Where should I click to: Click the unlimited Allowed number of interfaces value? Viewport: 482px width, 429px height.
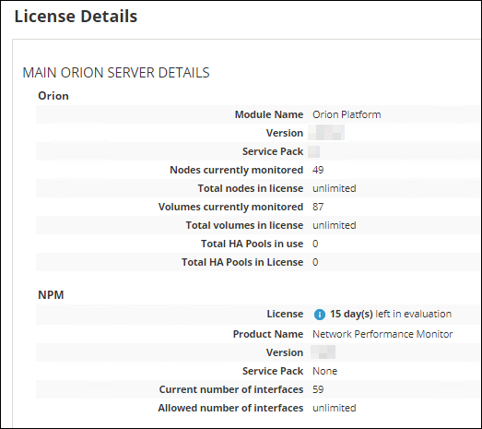coord(335,408)
